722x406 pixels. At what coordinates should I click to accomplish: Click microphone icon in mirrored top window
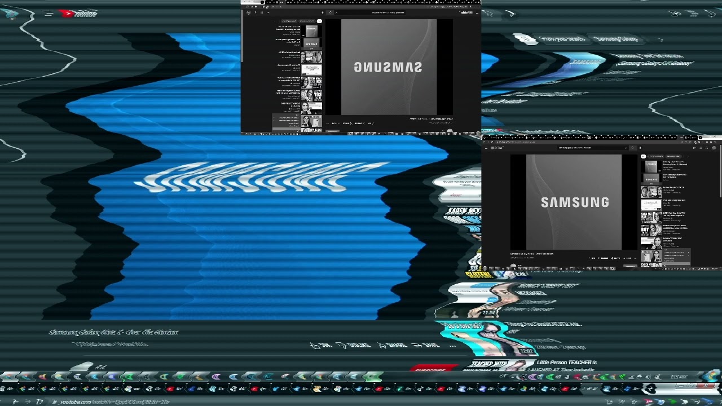pyautogui.click(x=323, y=12)
